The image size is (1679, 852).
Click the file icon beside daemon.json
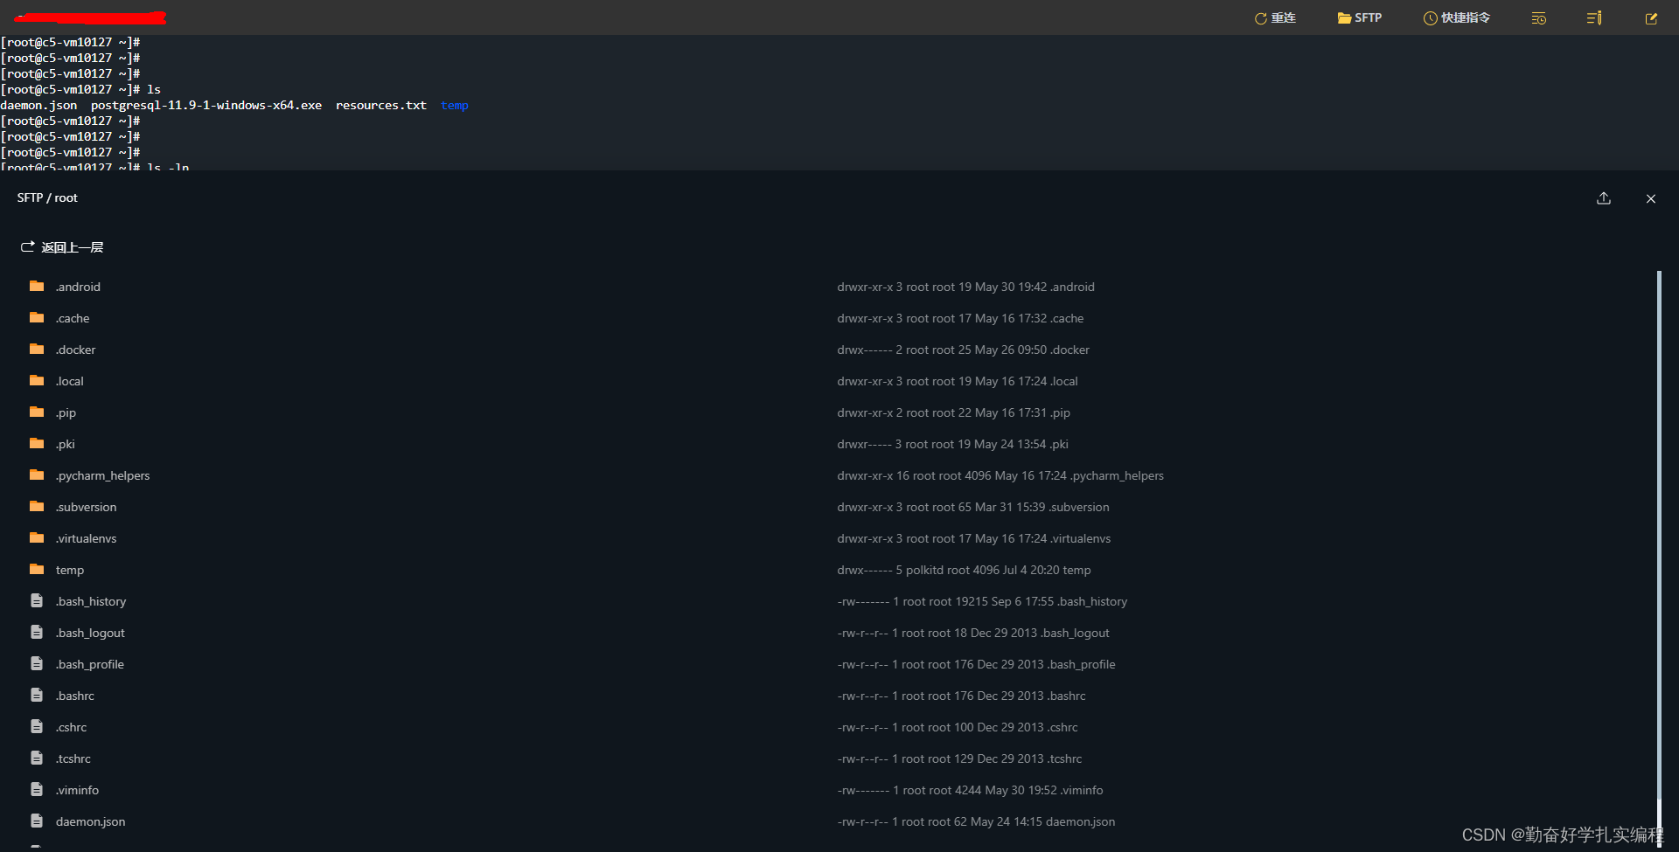(x=35, y=821)
